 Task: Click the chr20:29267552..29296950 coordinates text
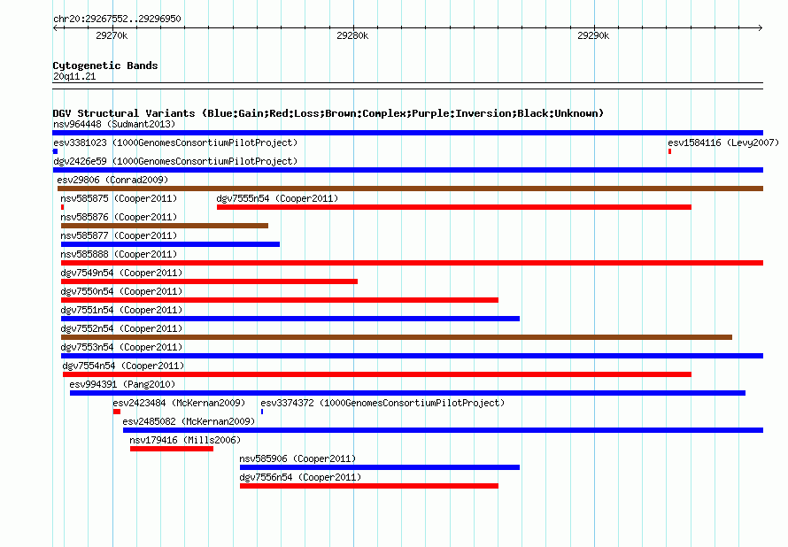(x=117, y=19)
